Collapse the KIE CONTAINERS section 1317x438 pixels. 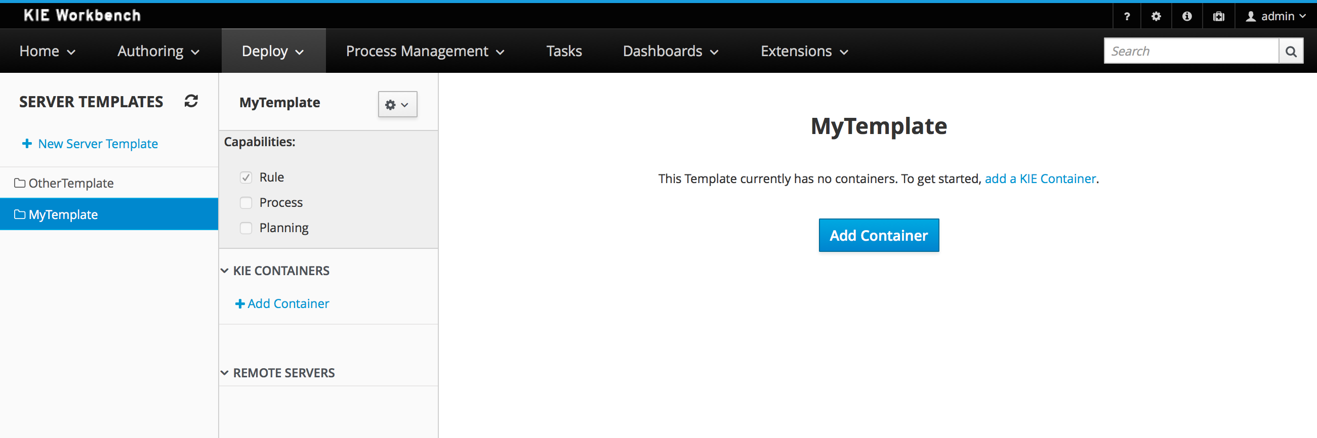pos(224,271)
